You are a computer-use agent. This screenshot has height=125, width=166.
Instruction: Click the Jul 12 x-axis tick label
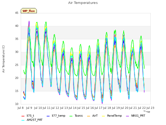pos(55,108)
